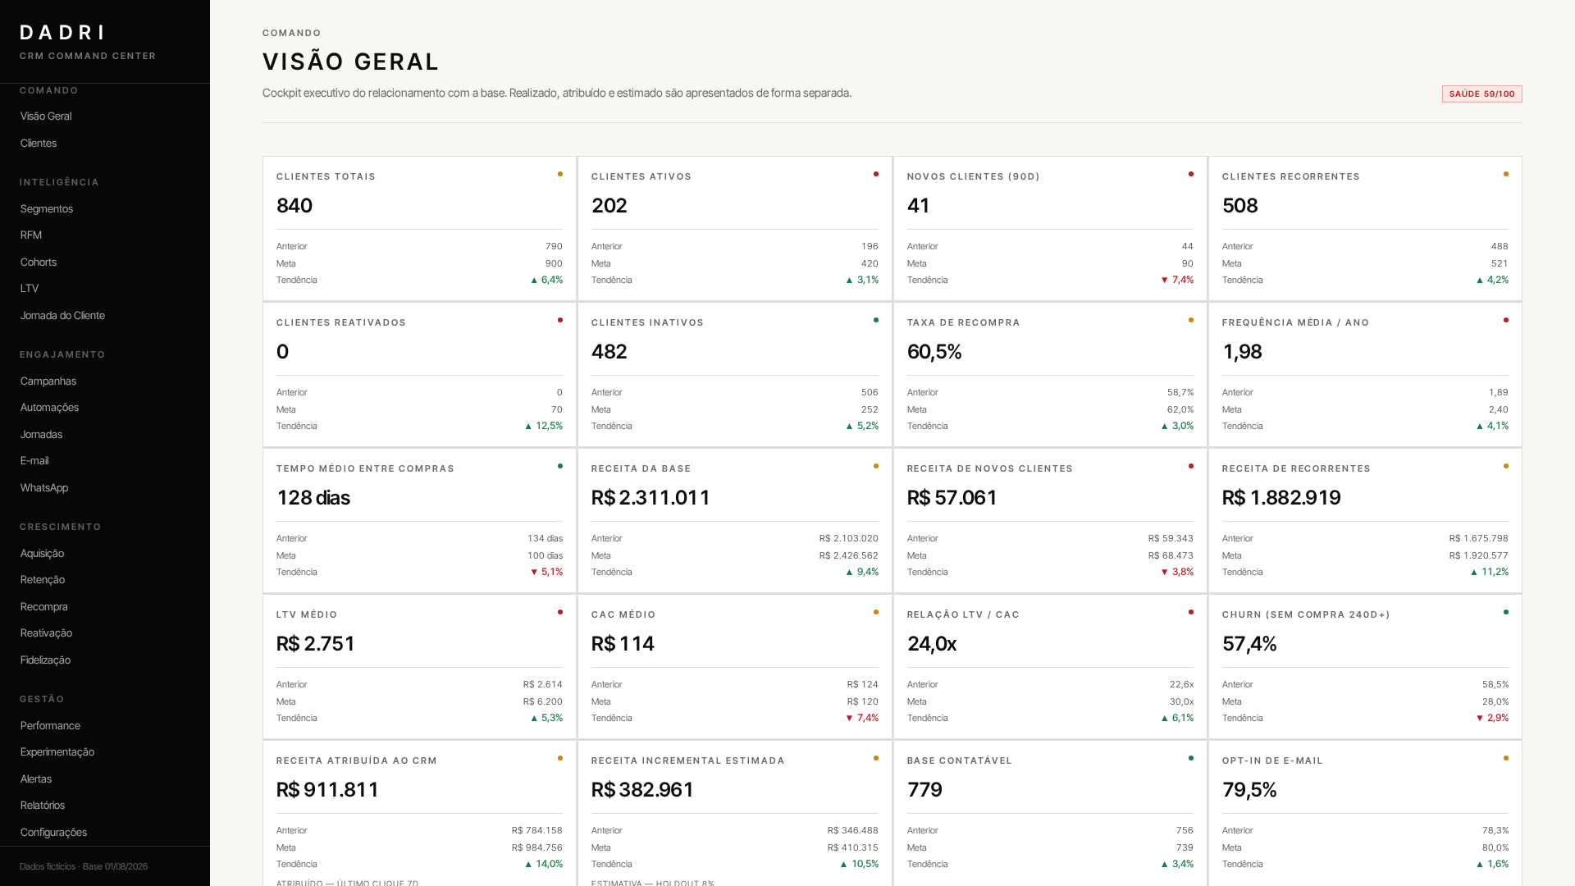The width and height of the screenshot is (1575, 886).
Task: Click red status dot on Clientes Ativos card
Action: (876, 174)
